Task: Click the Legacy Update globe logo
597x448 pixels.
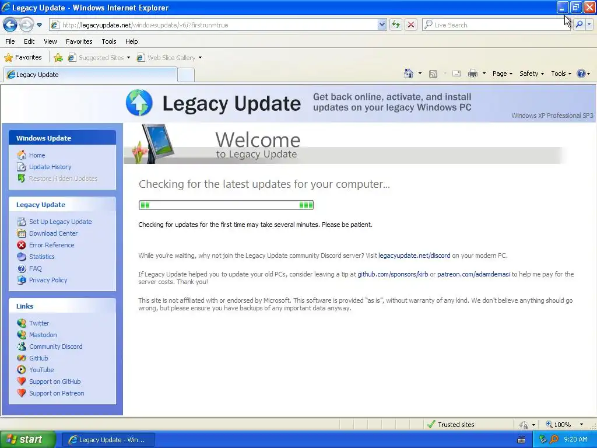Action: pos(139,103)
